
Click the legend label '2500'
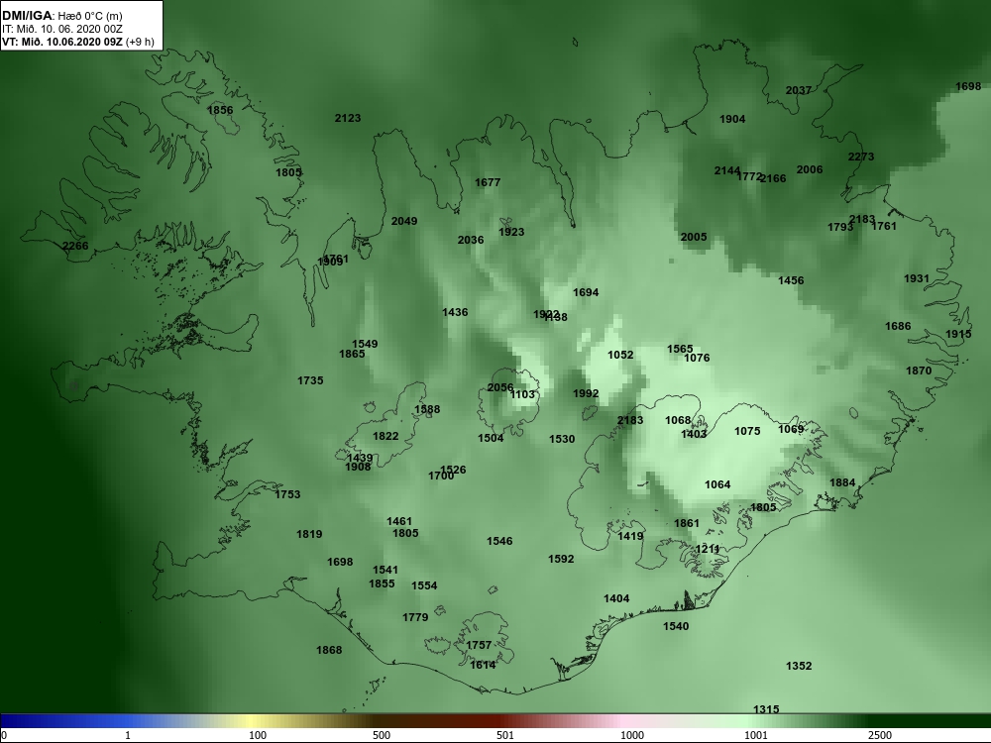(x=880, y=735)
